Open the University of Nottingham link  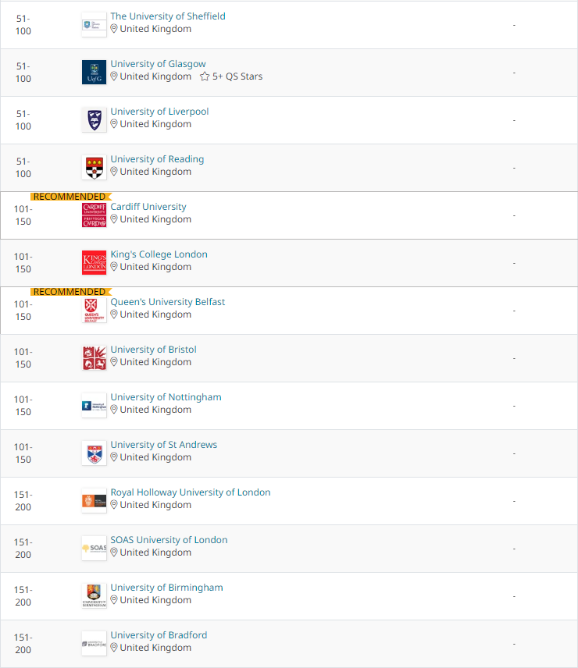point(166,397)
